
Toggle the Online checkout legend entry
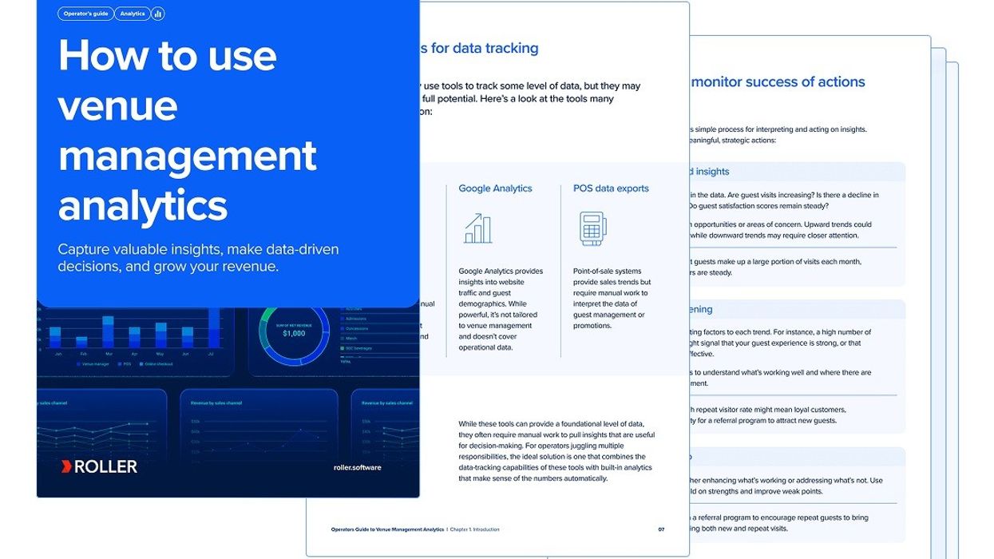tap(157, 363)
